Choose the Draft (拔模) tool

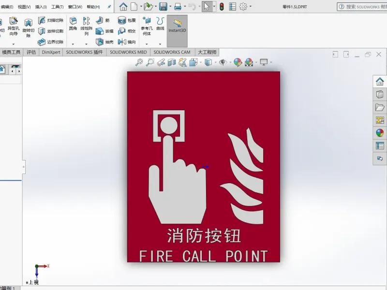point(104,31)
